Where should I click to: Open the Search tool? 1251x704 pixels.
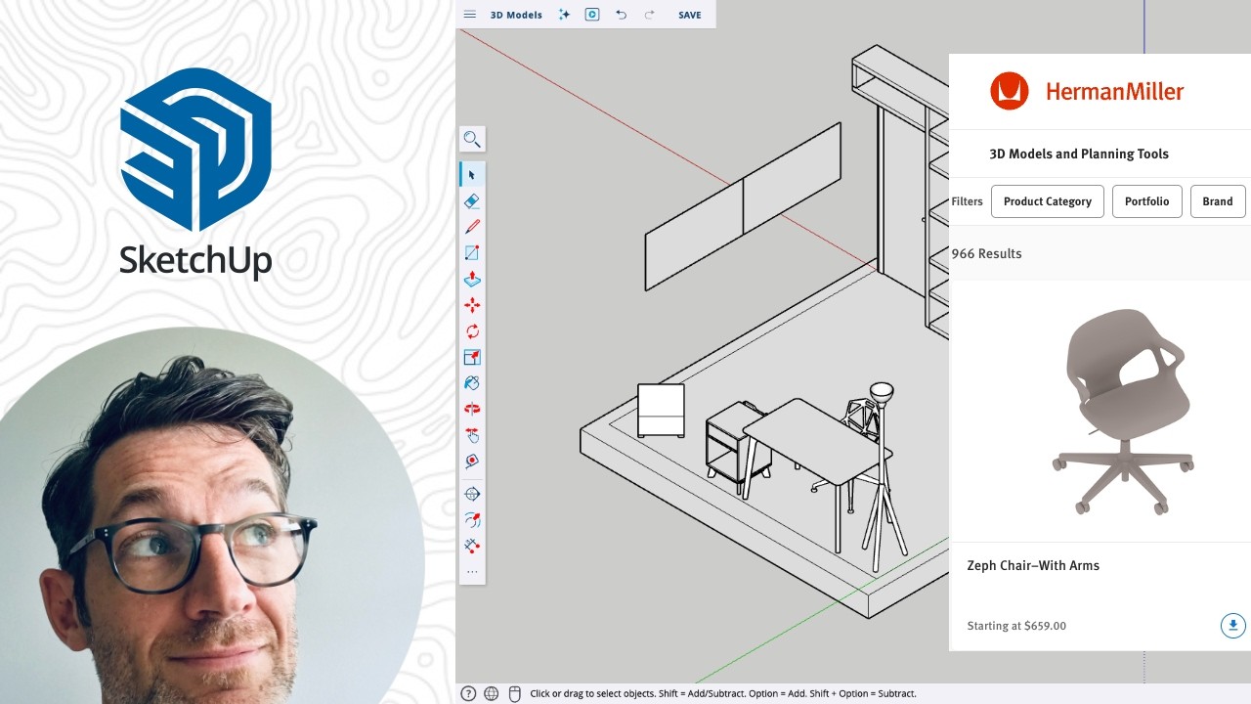[472, 139]
